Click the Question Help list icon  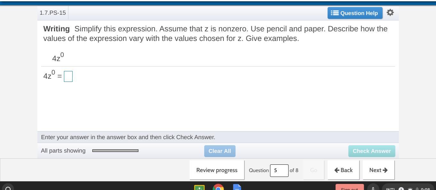pos(335,13)
